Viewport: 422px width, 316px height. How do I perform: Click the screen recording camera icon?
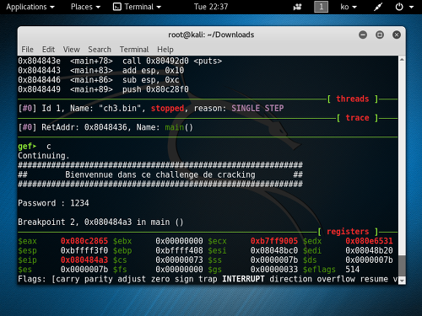pyautogui.click(x=297, y=7)
